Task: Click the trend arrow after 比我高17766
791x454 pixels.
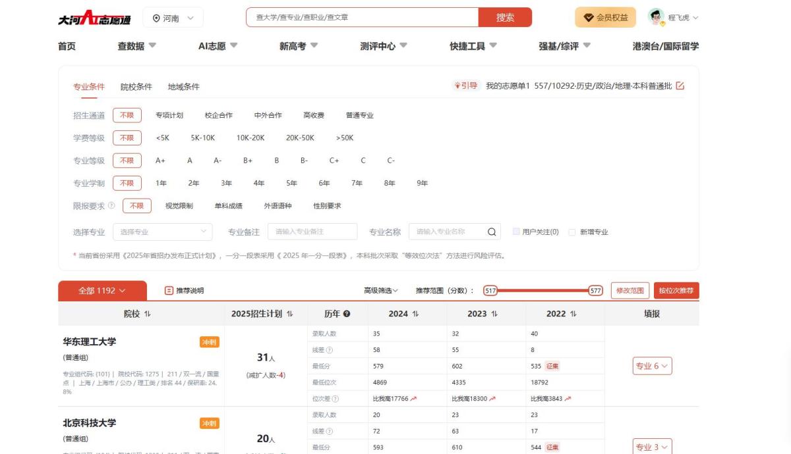Action: point(413,399)
